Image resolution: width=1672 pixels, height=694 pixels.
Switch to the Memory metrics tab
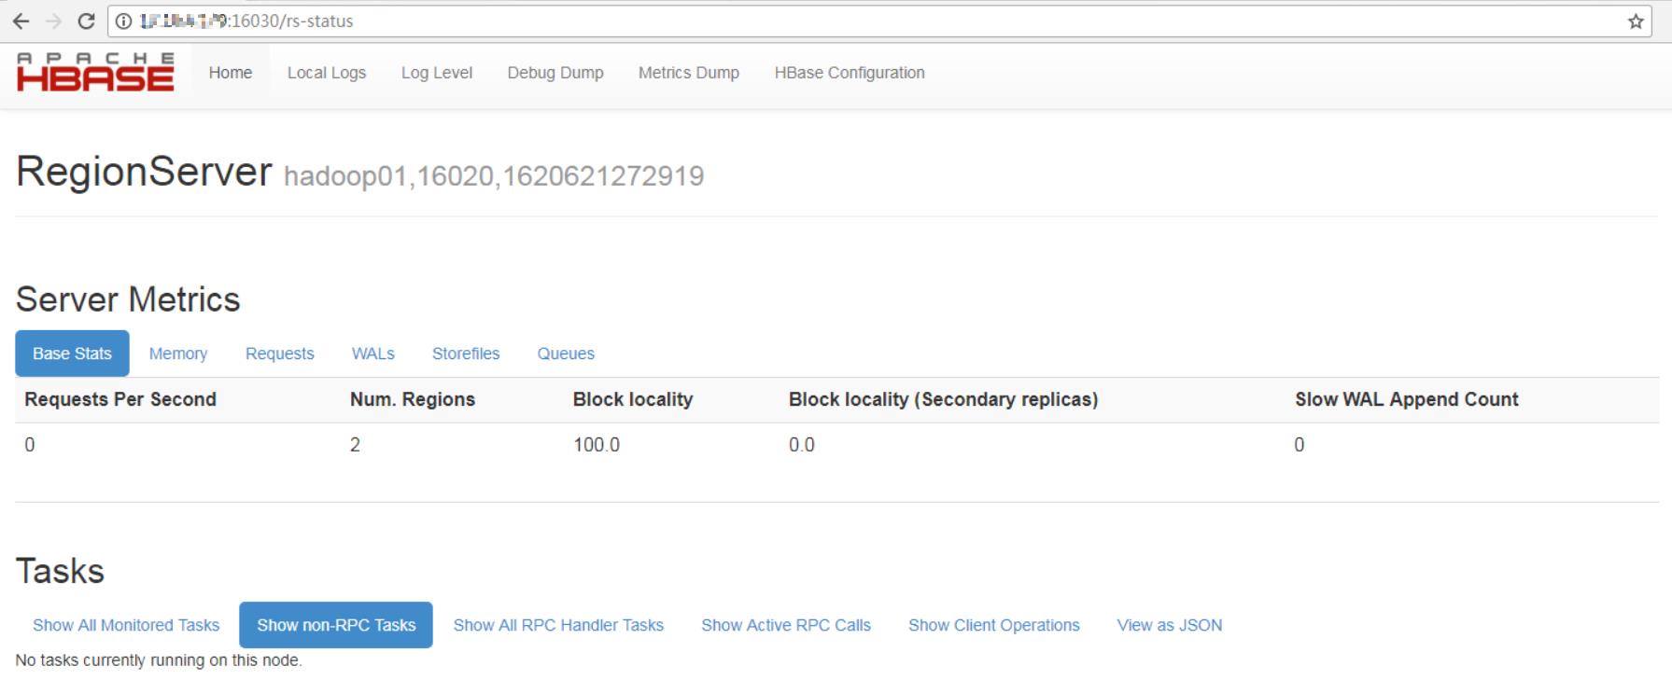(x=178, y=354)
